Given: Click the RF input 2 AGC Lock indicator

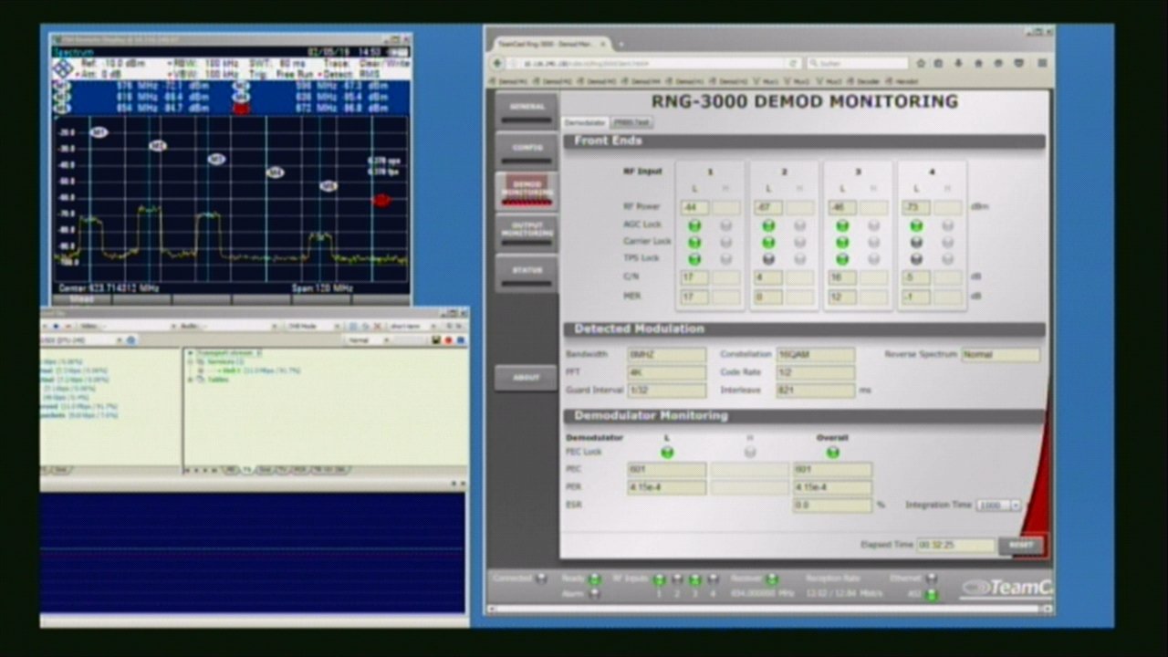Looking at the screenshot, I should (x=768, y=225).
